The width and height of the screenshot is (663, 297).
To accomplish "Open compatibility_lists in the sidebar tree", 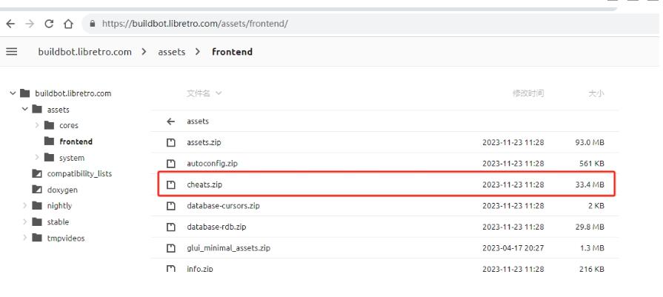I will coord(79,173).
